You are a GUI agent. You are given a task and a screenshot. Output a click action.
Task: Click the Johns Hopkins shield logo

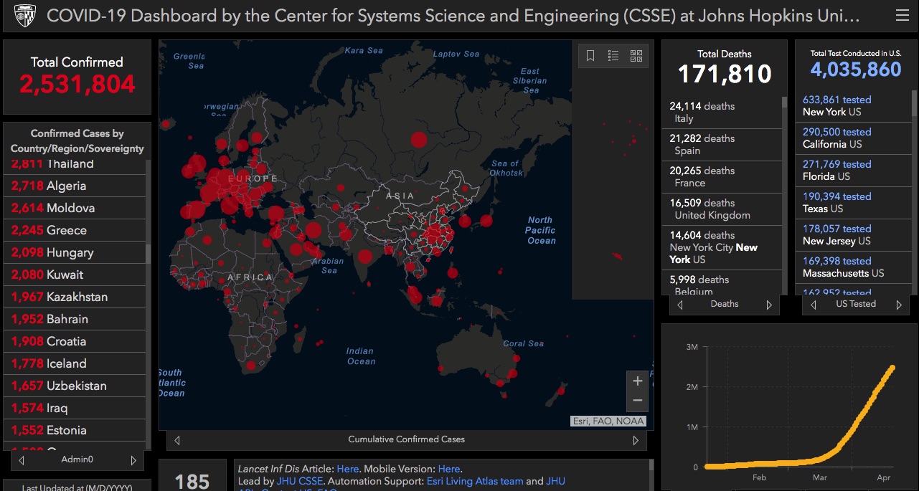point(25,15)
